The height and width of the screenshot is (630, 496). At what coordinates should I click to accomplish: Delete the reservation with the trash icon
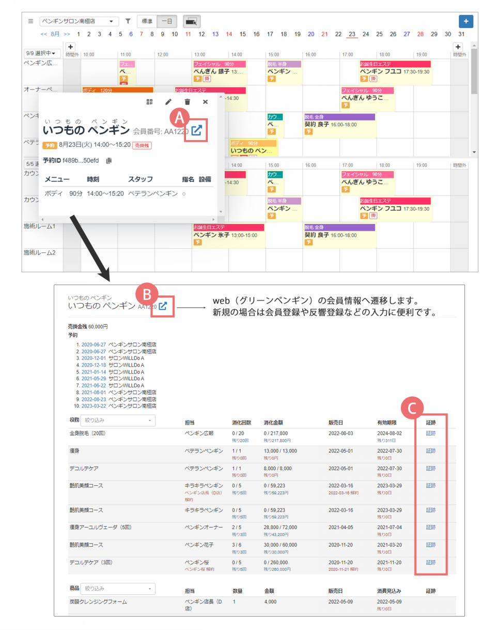click(187, 102)
